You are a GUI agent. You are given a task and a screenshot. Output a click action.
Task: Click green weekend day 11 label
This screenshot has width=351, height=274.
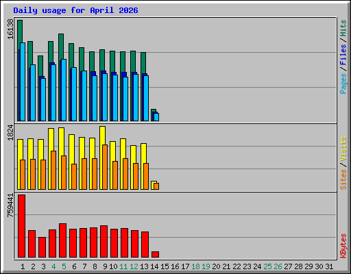[x=123, y=266]
